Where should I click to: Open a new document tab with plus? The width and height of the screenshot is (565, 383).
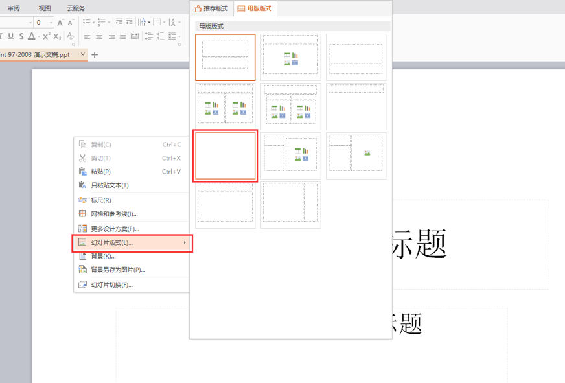[95, 55]
